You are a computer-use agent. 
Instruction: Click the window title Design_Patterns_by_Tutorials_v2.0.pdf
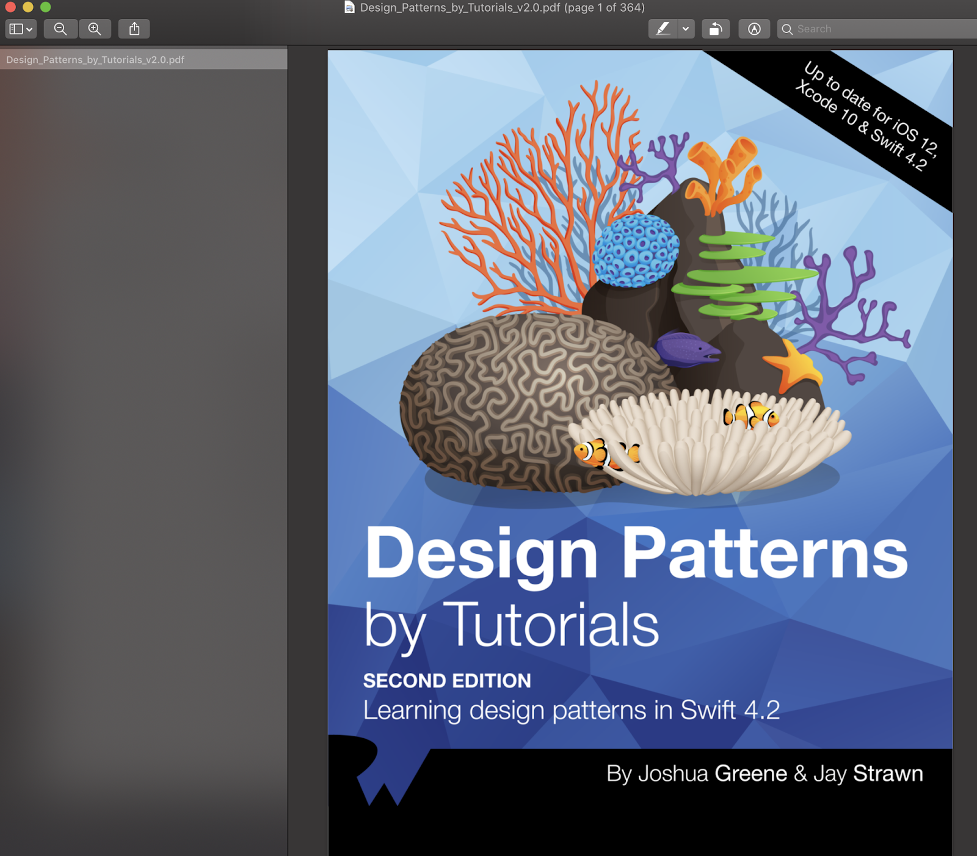click(x=460, y=7)
